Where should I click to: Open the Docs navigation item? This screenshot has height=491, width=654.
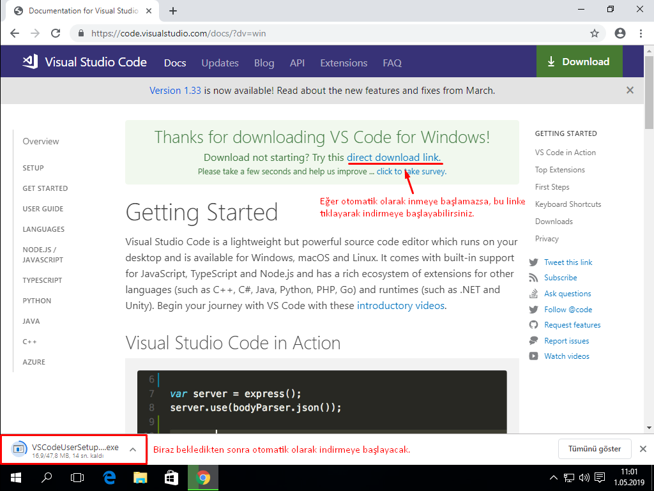174,63
